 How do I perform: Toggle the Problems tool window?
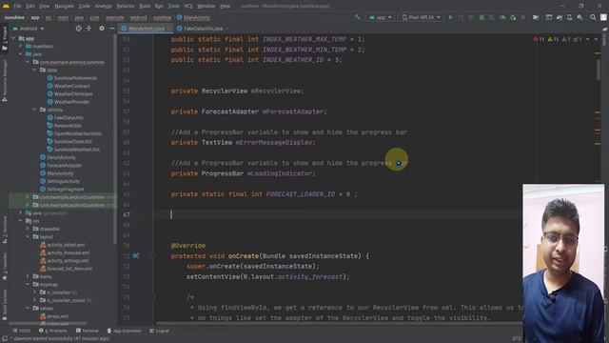pos(53,331)
